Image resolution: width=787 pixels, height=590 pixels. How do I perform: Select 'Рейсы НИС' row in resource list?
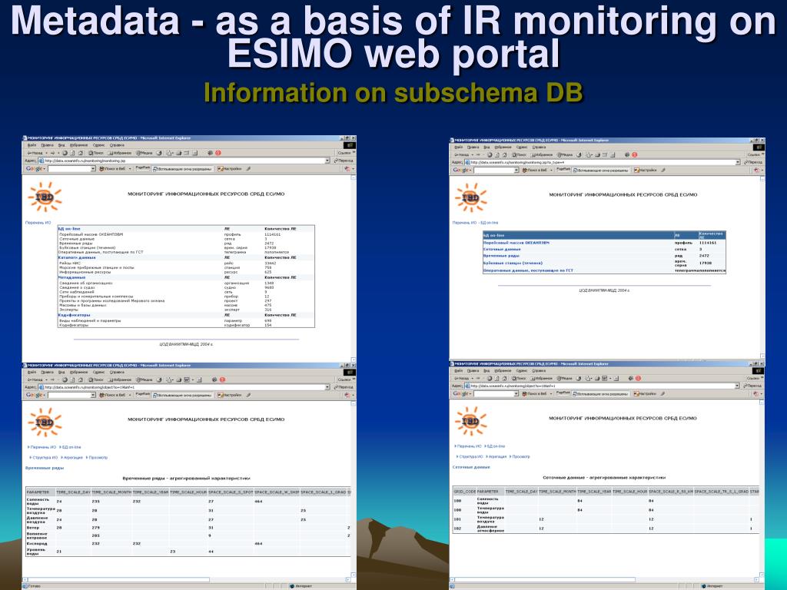[x=186, y=263]
